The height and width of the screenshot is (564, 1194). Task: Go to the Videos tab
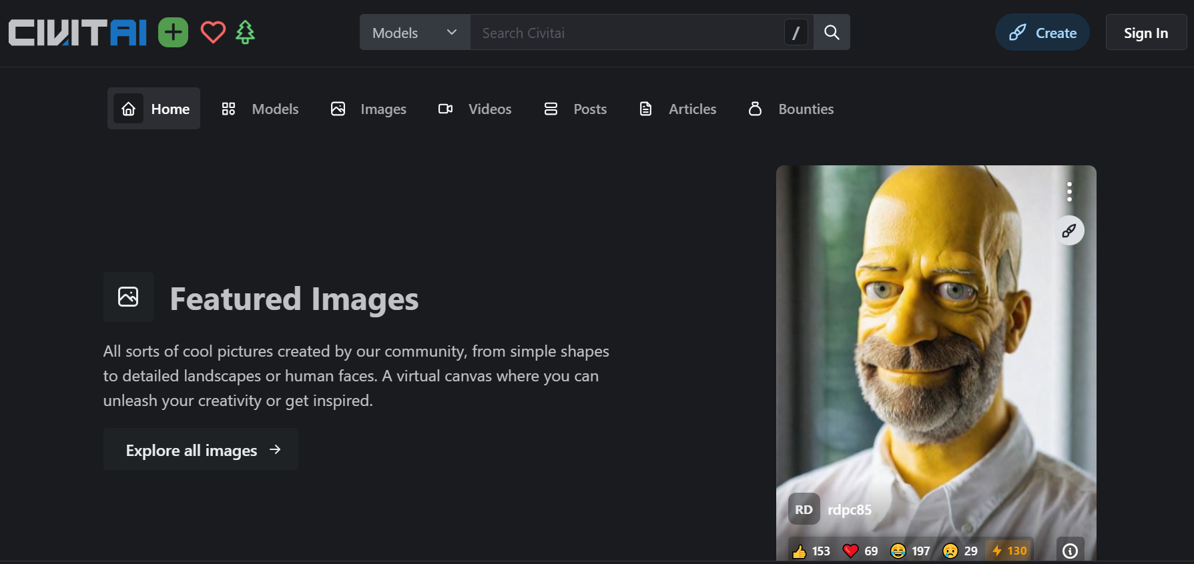pyautogui.click(x=475, y=109)
